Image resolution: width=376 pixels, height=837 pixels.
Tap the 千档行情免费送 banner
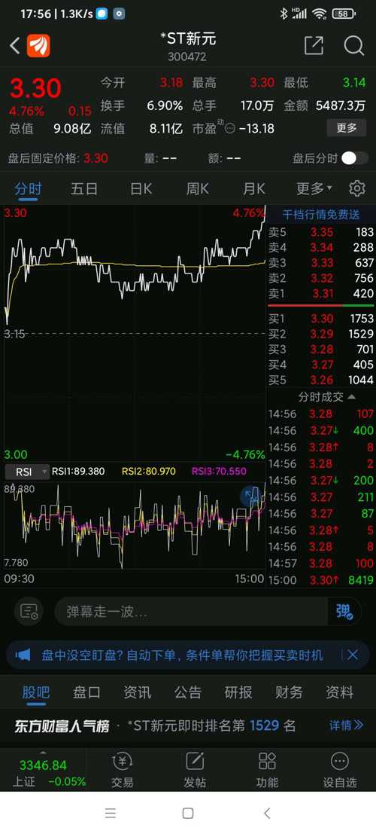tap(320, 215)
